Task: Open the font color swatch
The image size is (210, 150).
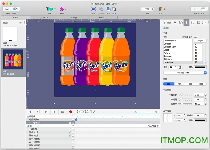Action: point(200,67)
